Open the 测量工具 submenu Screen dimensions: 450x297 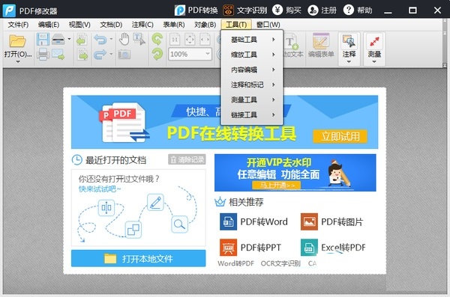[252, 99]
